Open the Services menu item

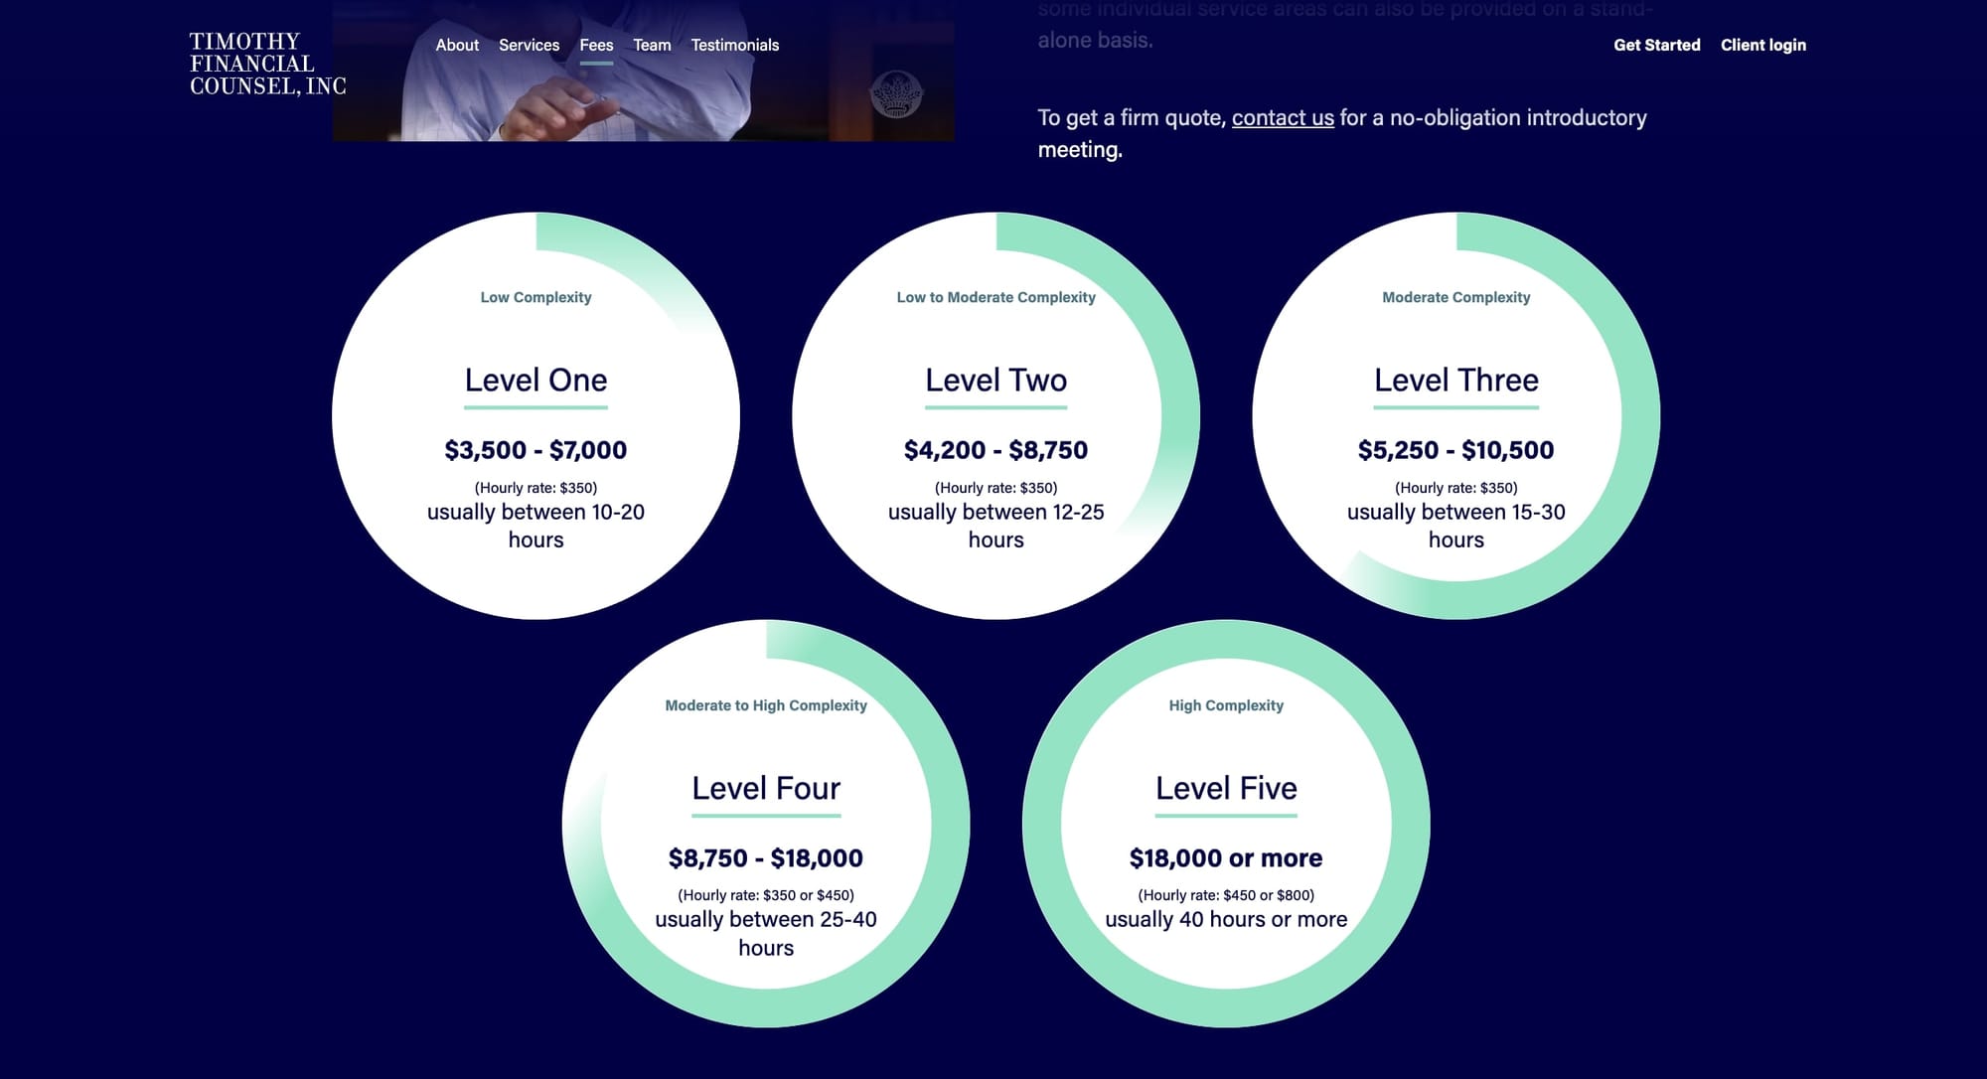(x=529, y=45)
